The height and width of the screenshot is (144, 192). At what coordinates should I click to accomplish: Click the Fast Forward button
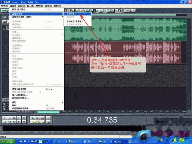(14, 122)
